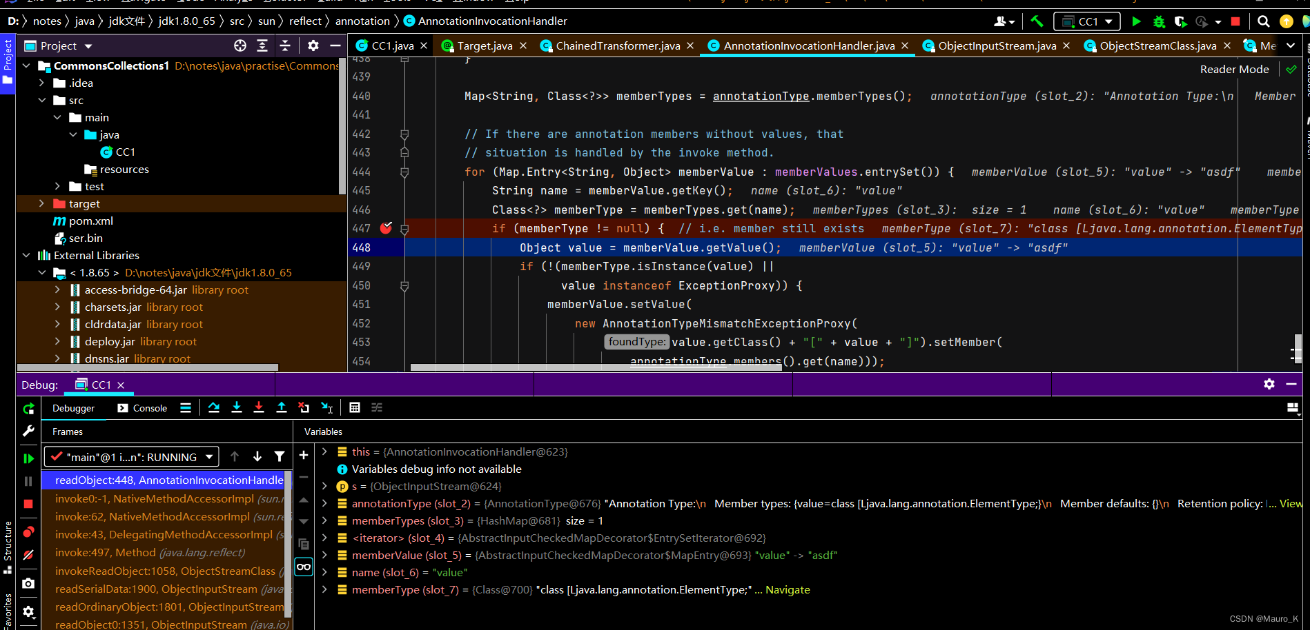This screenshot has height=630, width=1310.
Task: Collapse the src folder in project tree
Action: pyautogui.click(x=42, y=100)
